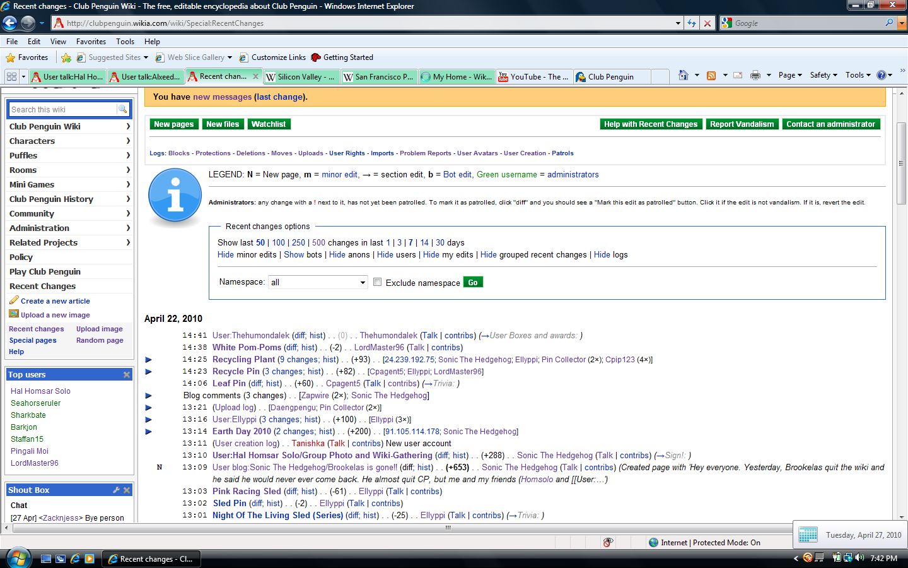908x568 pixels.
Task: Click the Refresh page icon
Action: [x=692, y=23]
